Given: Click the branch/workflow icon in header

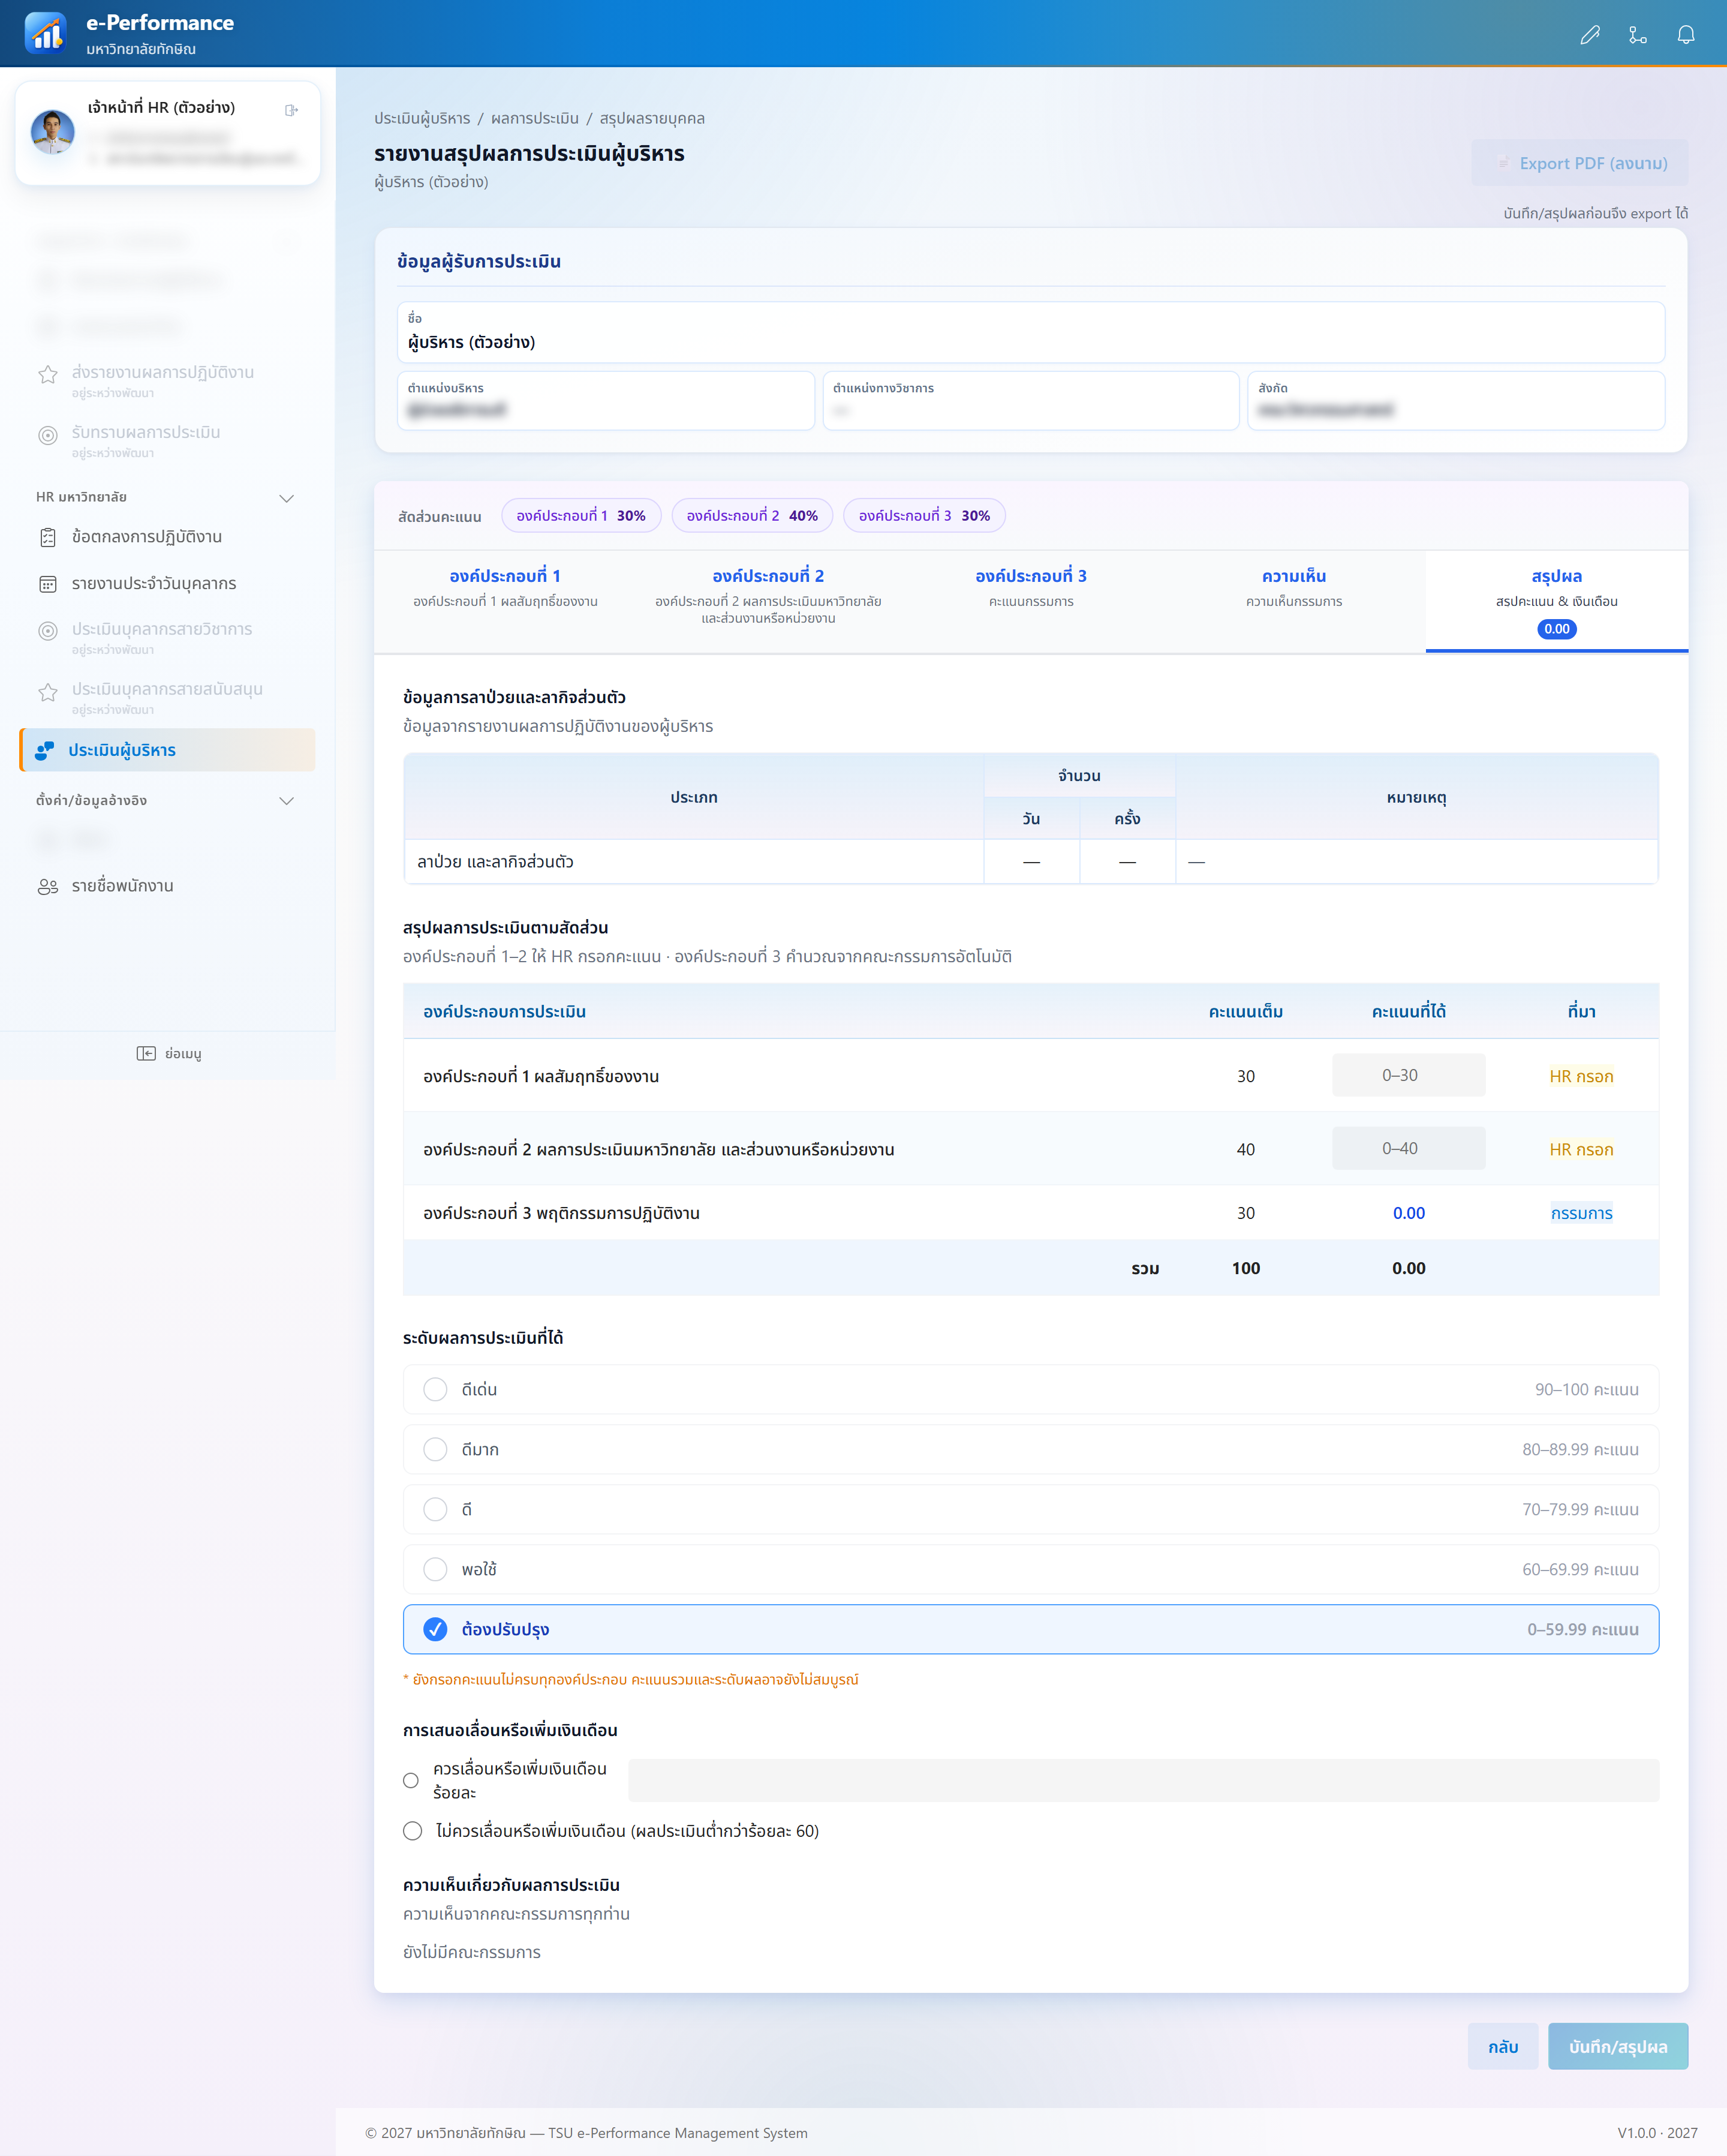Looking at the screenshot, I should (1637, 35).
